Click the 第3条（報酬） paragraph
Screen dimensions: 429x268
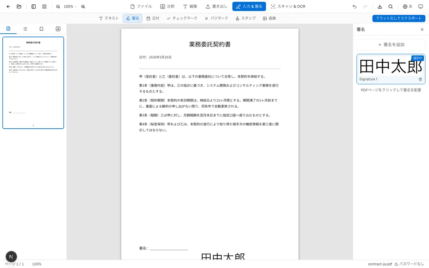[x=205, y=115]
